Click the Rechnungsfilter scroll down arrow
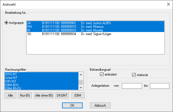 (x=81, y=87)
